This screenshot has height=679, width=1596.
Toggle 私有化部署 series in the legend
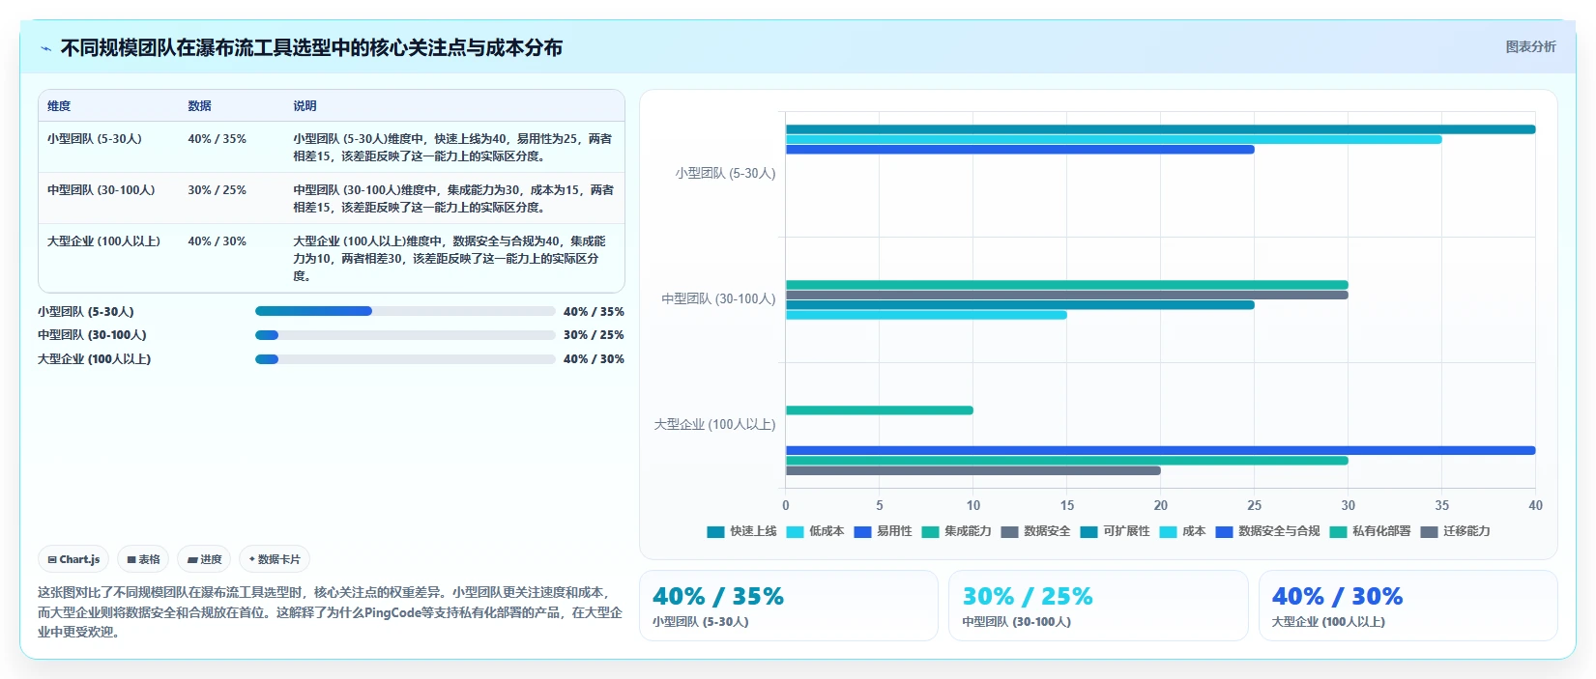[1370, 531]
